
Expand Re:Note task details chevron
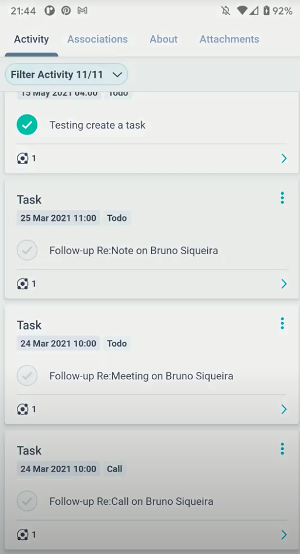(x=284, y=283)
